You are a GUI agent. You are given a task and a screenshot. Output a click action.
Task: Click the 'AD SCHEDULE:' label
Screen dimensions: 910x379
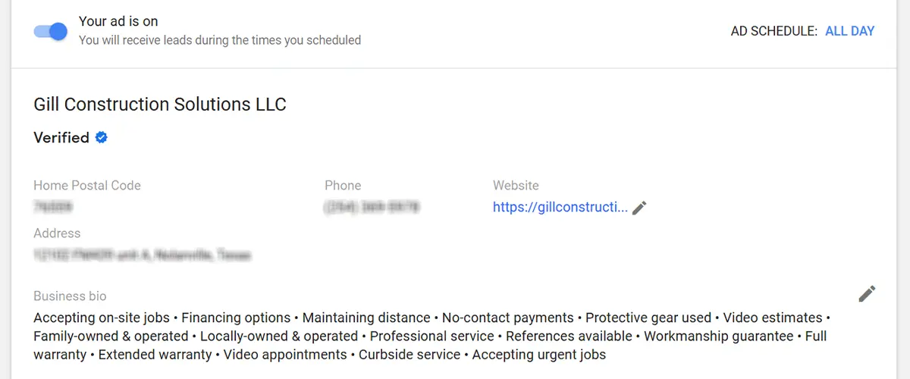pyautogui.click(x=773, y=31)
